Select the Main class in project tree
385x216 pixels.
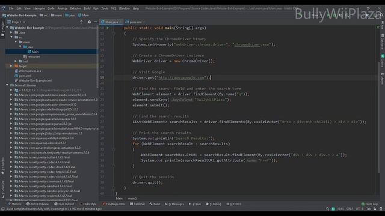(33, 52)
